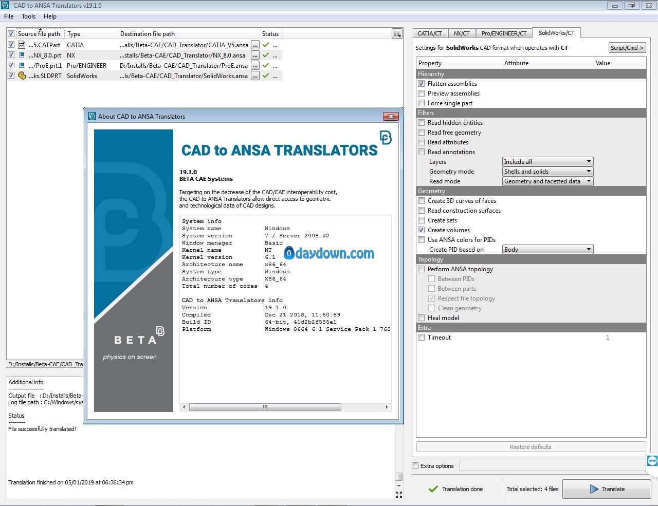Image resolution: width=658 pixels, height=506 pixels.
Task: Tick the Extra options checkbox
Action: (x=415, y=466)
